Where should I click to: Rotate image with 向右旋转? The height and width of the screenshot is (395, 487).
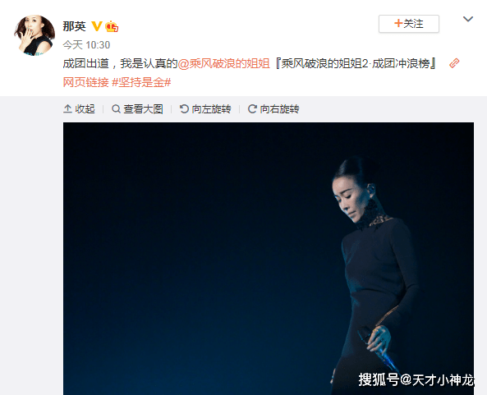pos(273,109)
